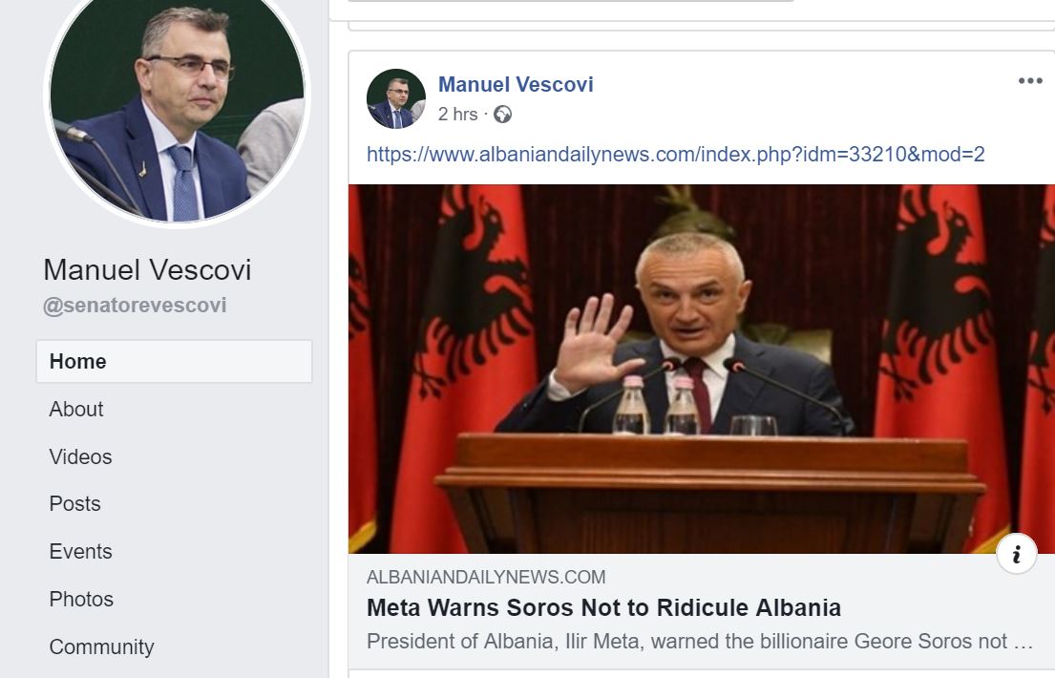
Task: Click the article description snippet text
Action: tap(700, 641)
